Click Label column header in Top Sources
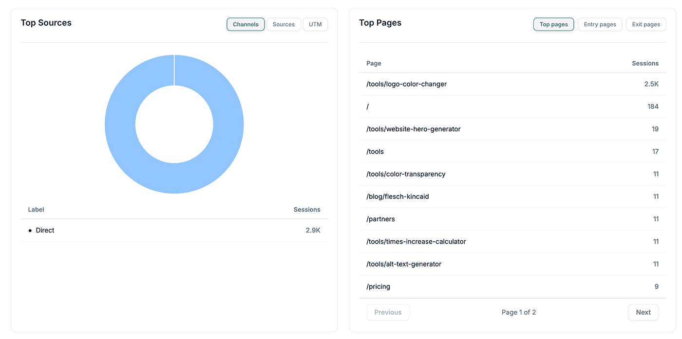This screenshot has width=682, height=339. (36, 210)
